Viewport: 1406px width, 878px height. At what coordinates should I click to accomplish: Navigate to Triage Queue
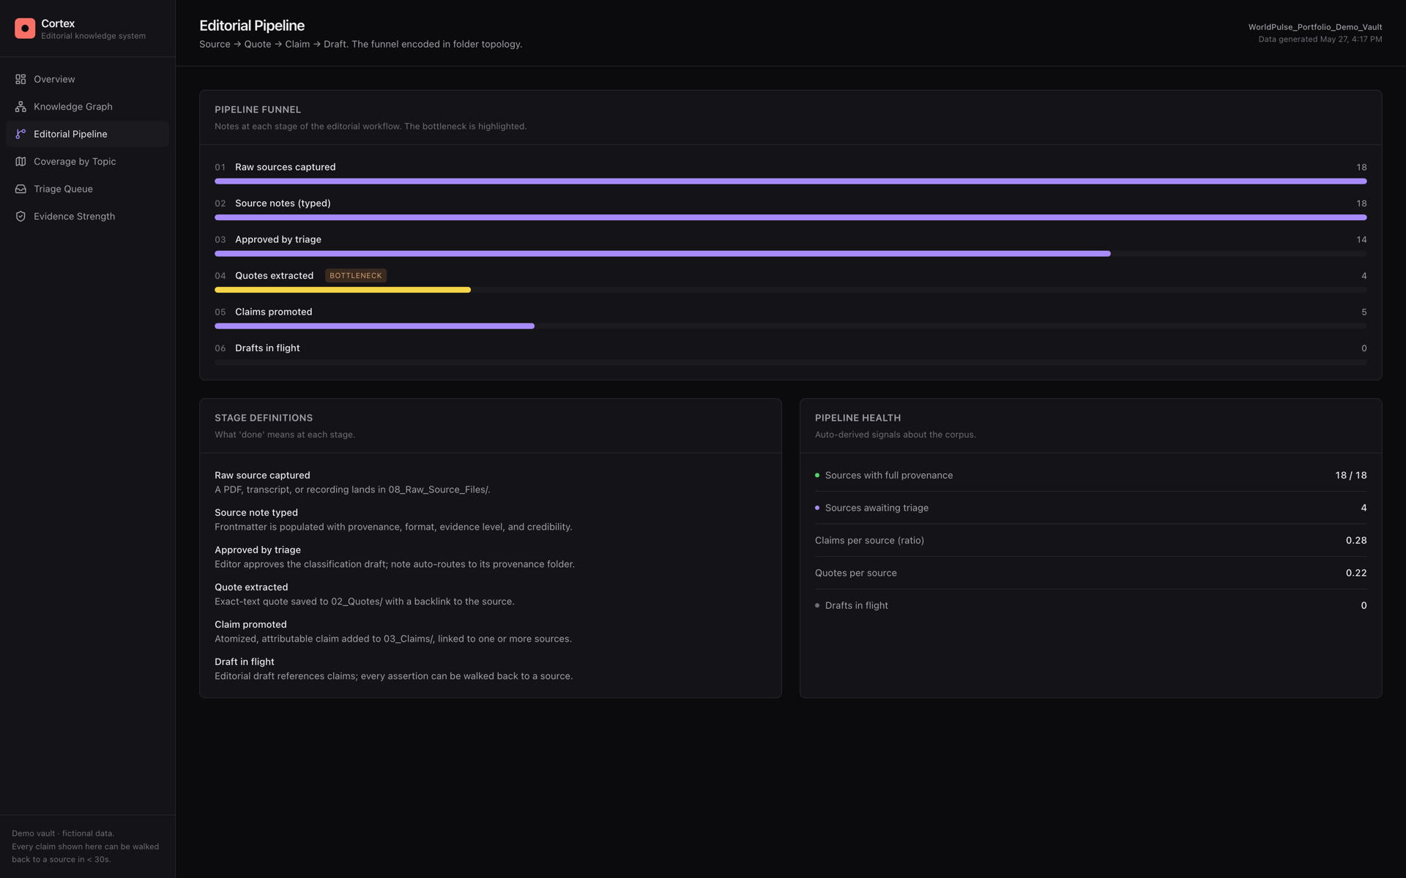(87, 189)
